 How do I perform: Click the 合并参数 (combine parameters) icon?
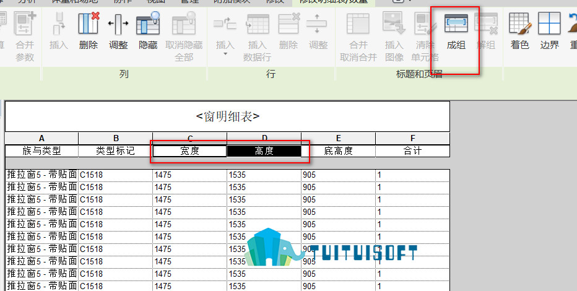pos(25,24)
